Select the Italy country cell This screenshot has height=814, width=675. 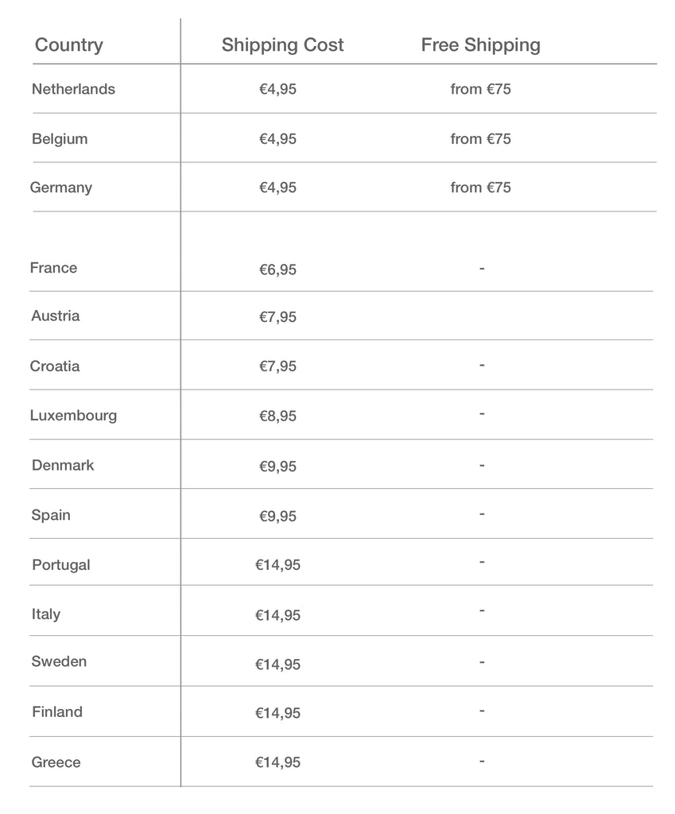(x=46, y=614)
